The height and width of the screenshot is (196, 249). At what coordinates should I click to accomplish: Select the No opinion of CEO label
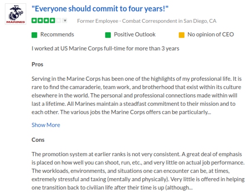[212, 35]
